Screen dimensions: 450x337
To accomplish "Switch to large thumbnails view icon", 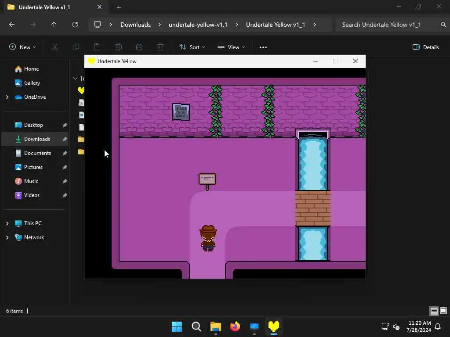I will (x=443, y=311).
